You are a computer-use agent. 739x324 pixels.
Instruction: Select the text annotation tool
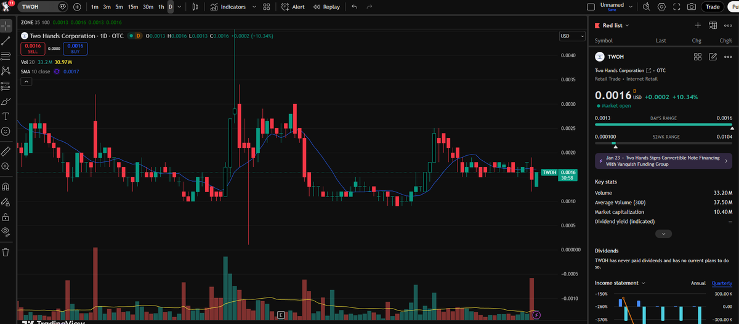pos(6,116)
